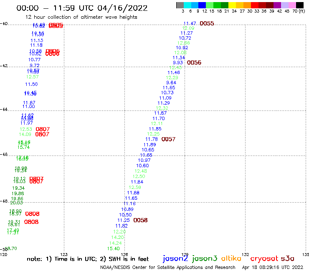309x271 pixels.
Task: Click the 0056 time marker
Action: point(194,63)
